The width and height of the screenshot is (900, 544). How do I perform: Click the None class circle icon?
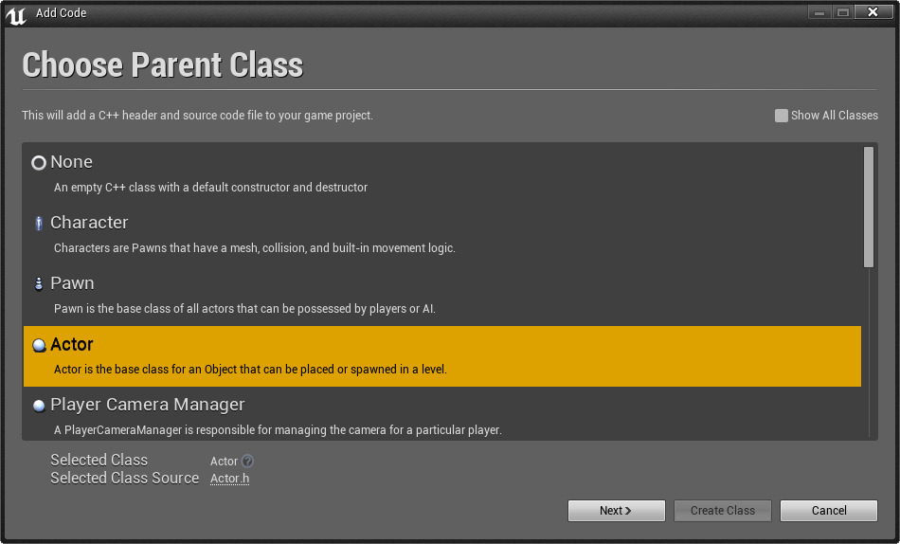(x=39, y=163)
